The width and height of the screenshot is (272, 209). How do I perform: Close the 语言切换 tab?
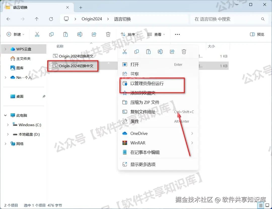click(67, 7)
